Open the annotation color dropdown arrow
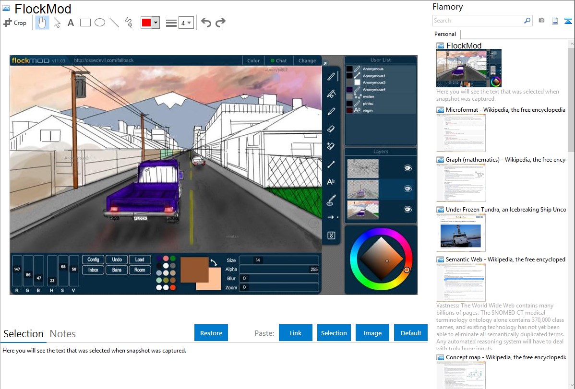 156,23
